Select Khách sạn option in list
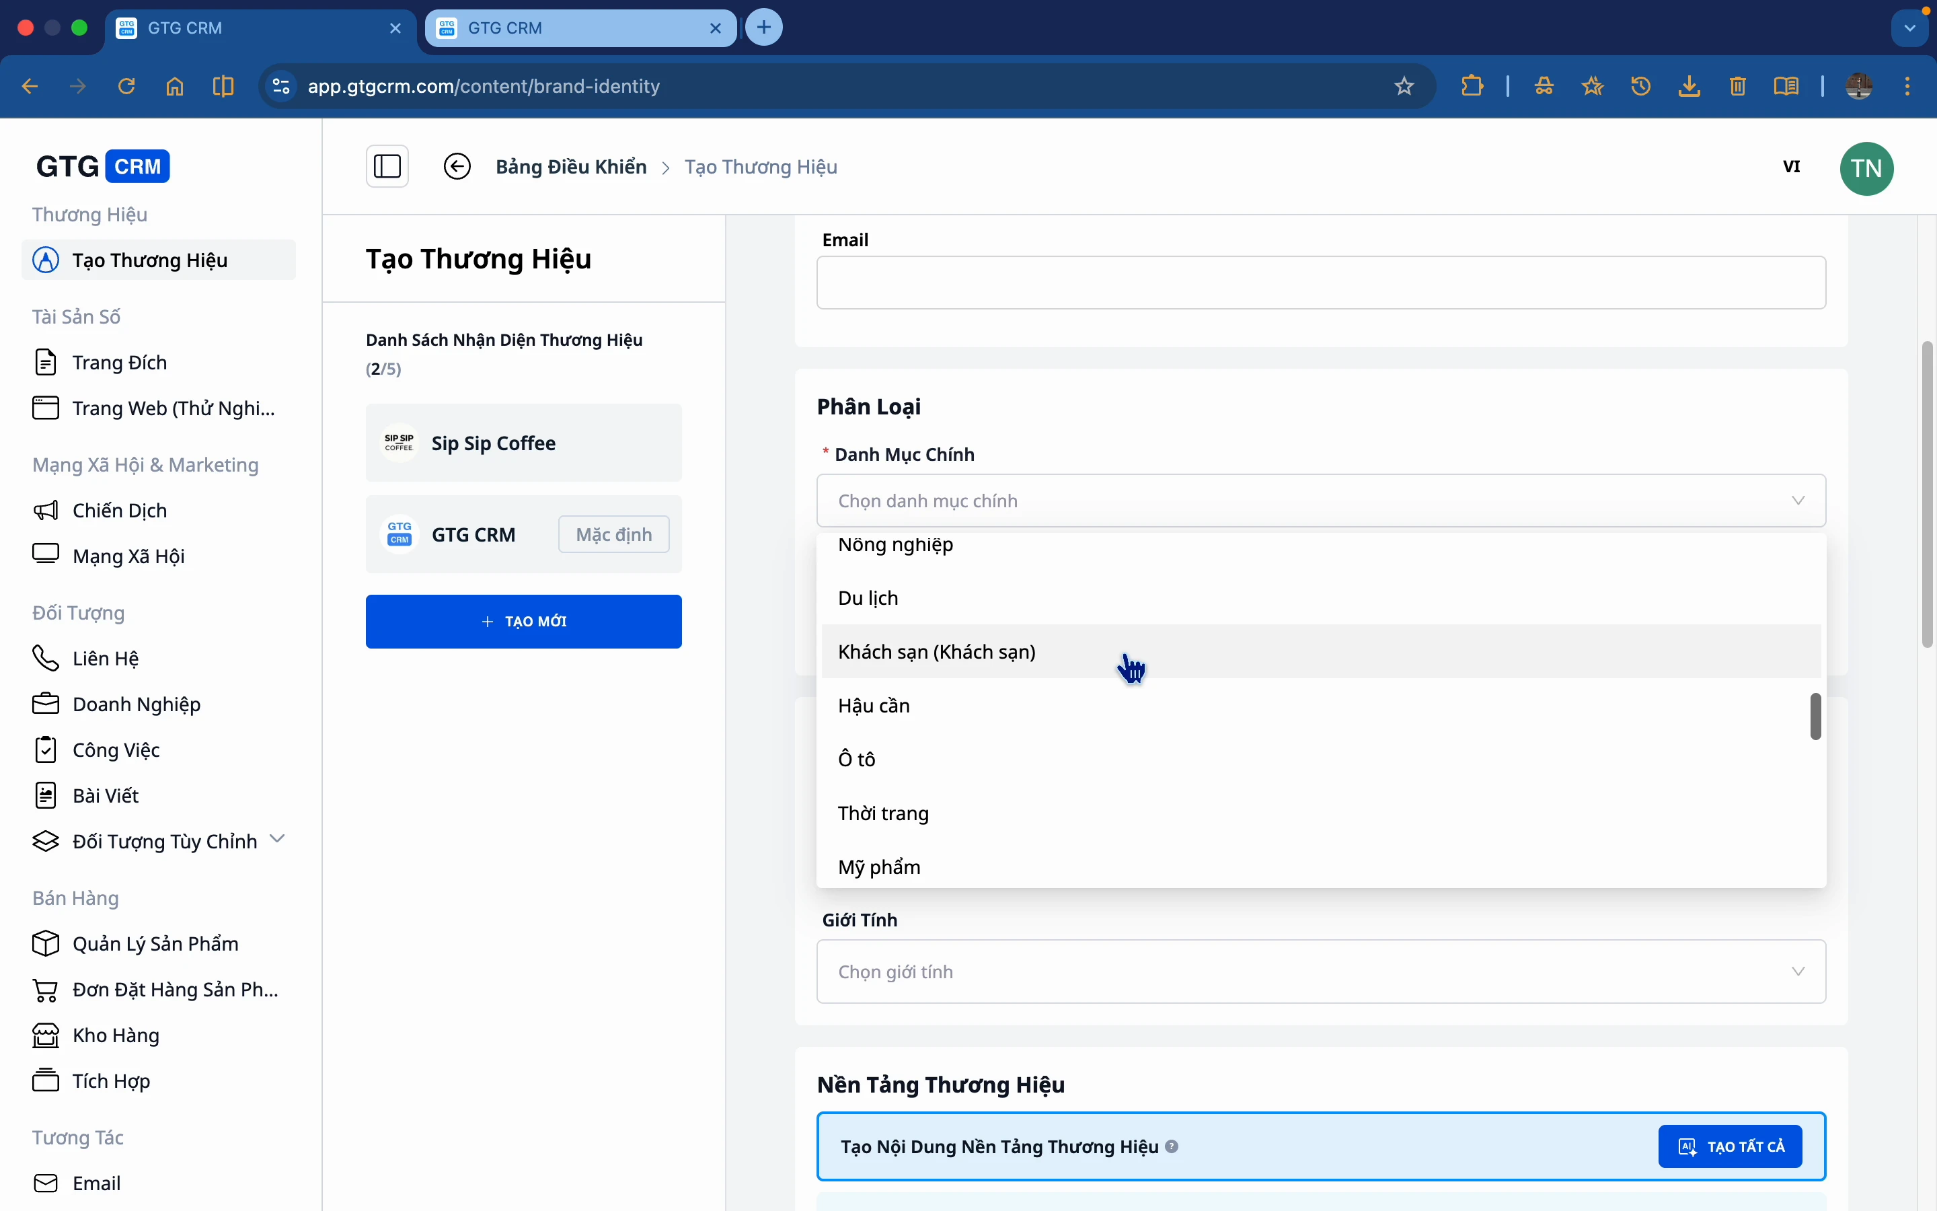The image size is (1937, 1211). pos(936,652)
